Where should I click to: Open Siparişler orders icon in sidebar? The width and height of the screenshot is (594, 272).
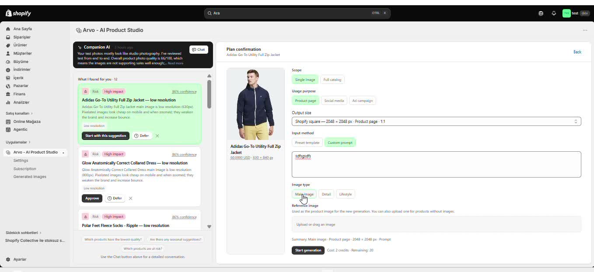[8, 37]
